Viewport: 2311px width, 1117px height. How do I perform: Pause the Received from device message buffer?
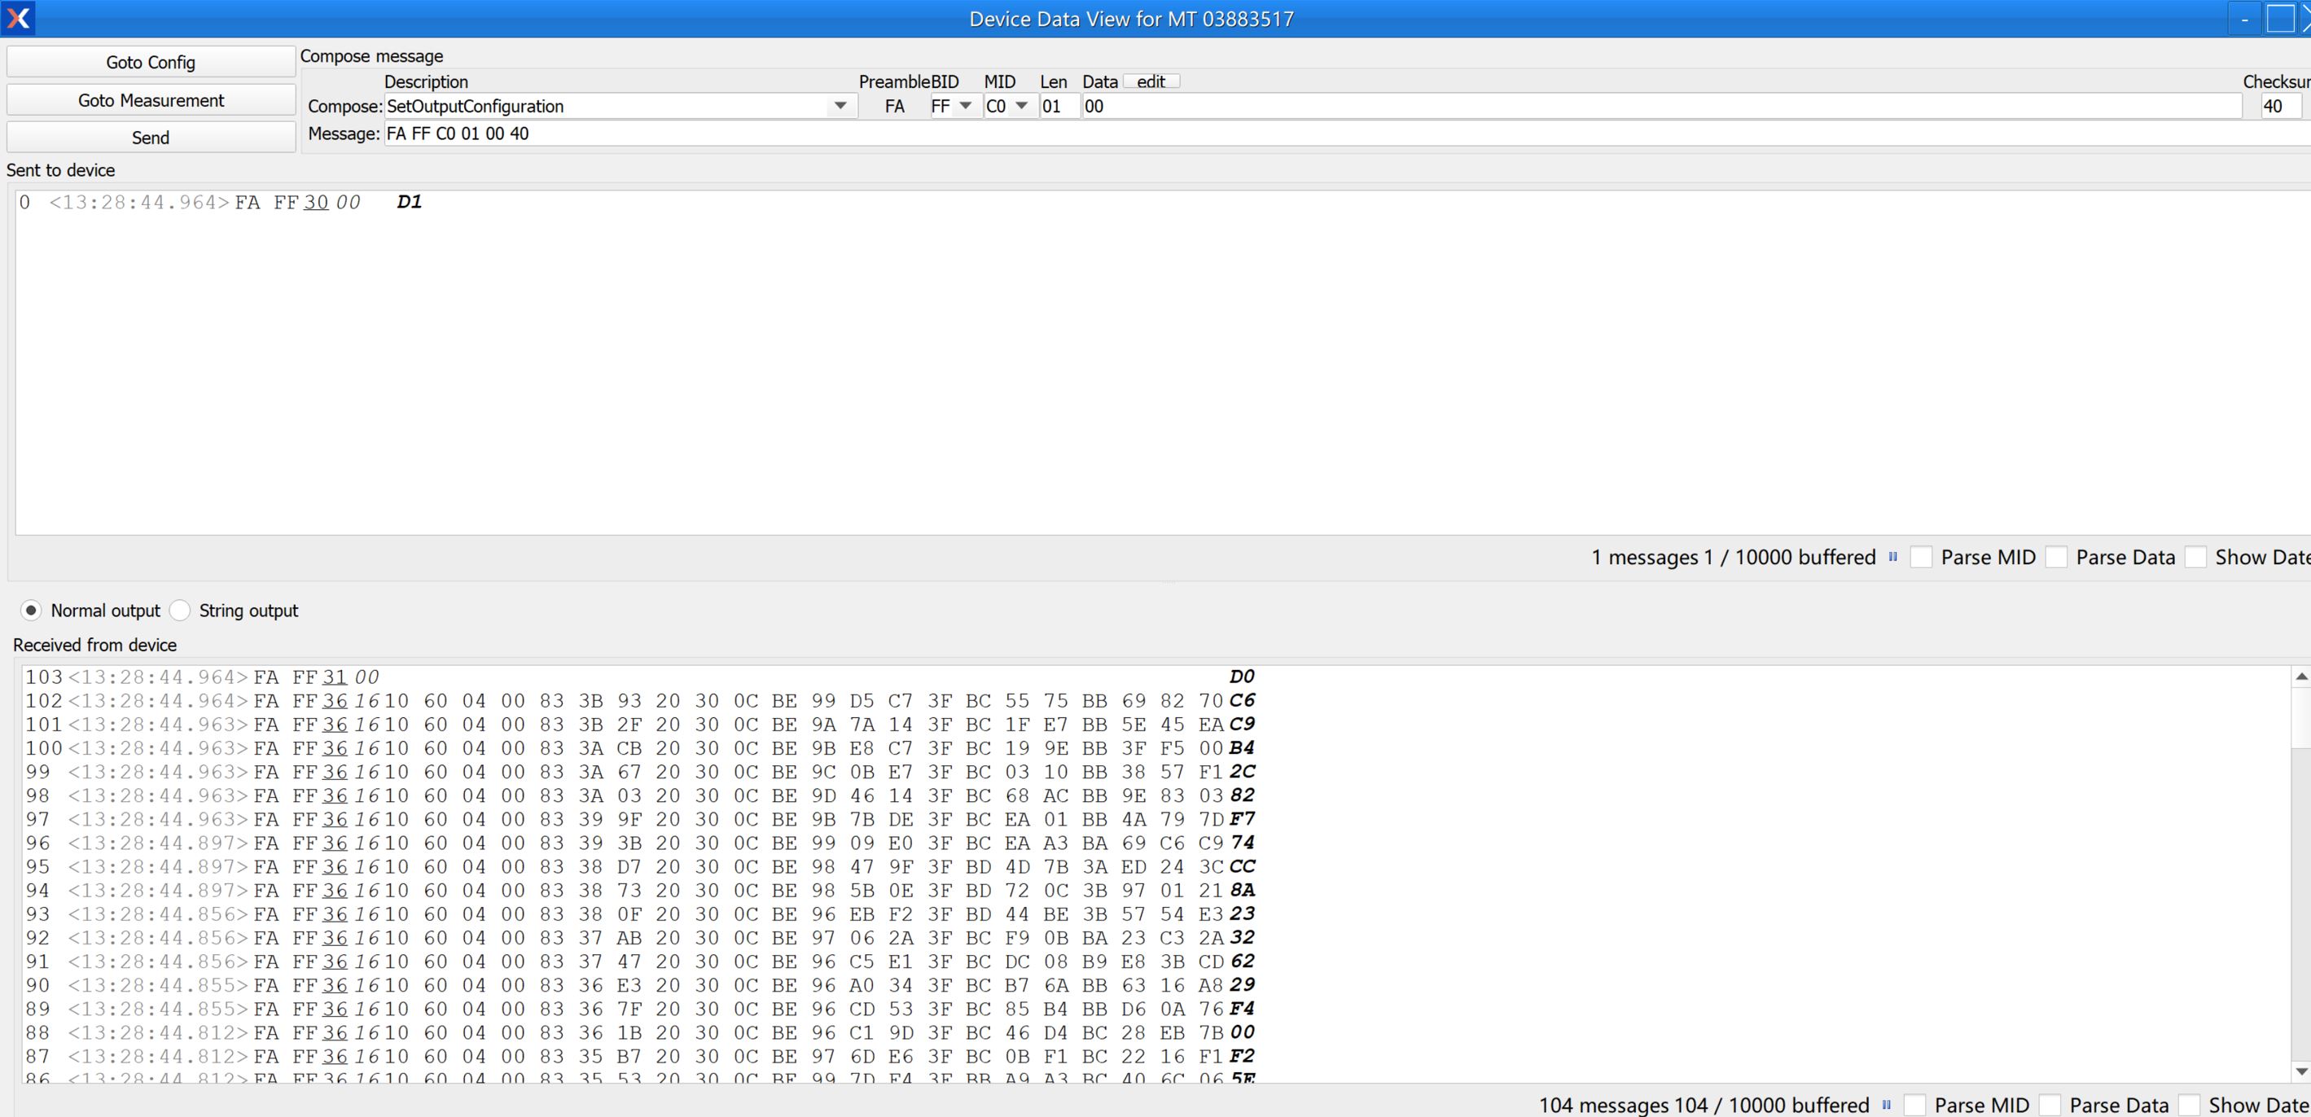tap(1887, 1106)
